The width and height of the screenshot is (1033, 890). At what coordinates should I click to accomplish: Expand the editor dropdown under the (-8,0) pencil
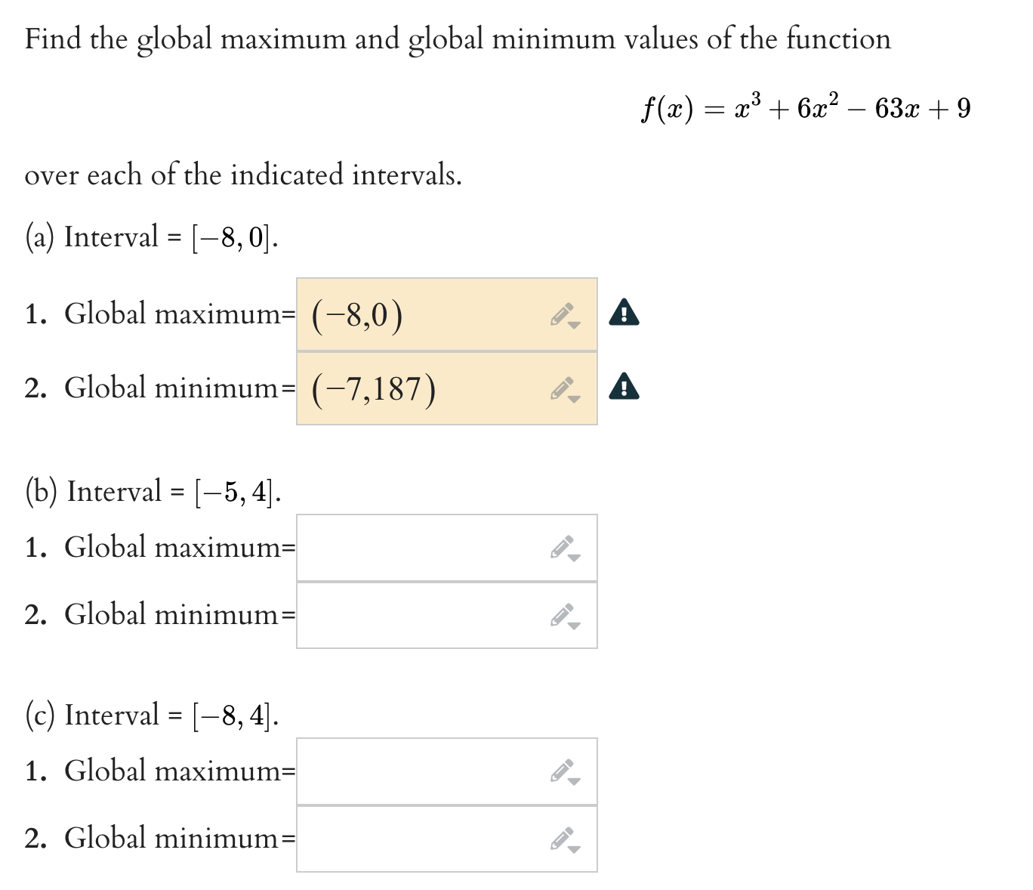(575, 325)
